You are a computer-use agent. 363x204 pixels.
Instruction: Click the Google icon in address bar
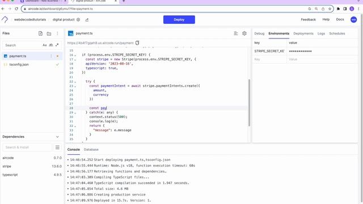(310, 9)
